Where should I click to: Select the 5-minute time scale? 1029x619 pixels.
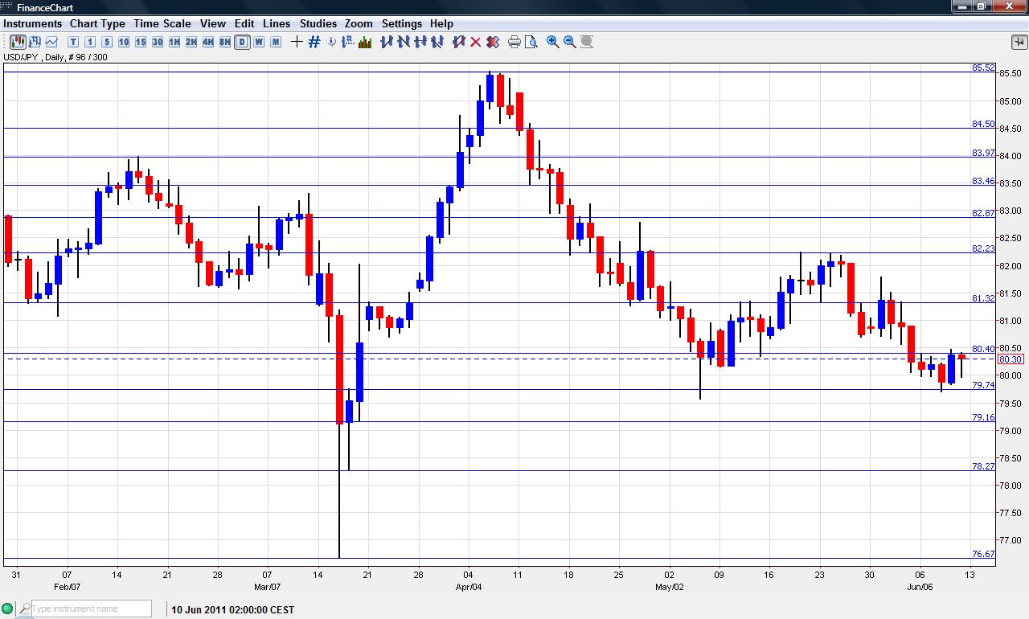point(107,42)
